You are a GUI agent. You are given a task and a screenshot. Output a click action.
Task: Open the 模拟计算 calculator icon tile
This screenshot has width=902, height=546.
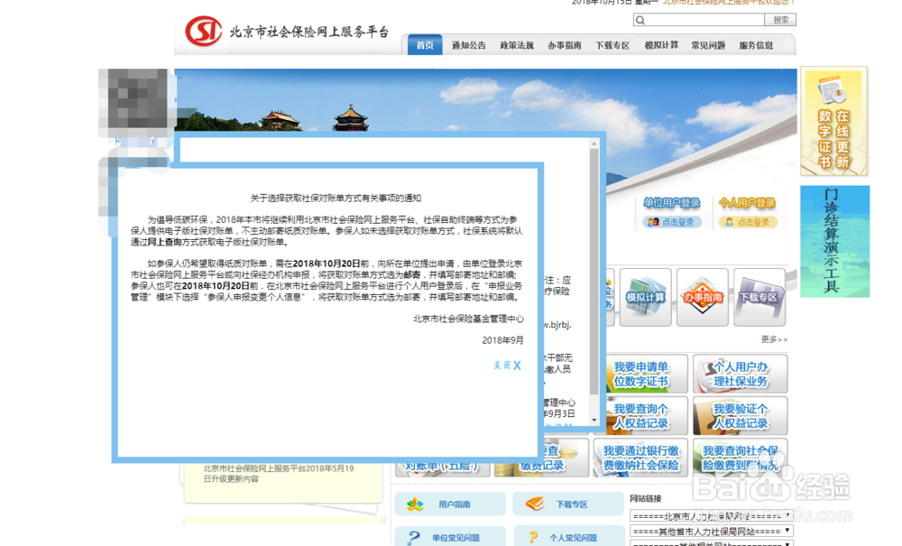[x=646, y=297]
